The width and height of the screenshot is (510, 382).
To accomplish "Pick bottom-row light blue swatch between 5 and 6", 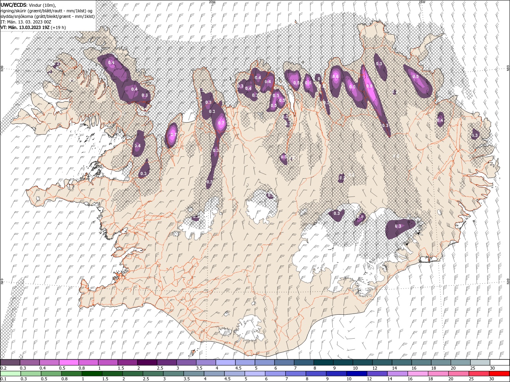I will (255, 374).
